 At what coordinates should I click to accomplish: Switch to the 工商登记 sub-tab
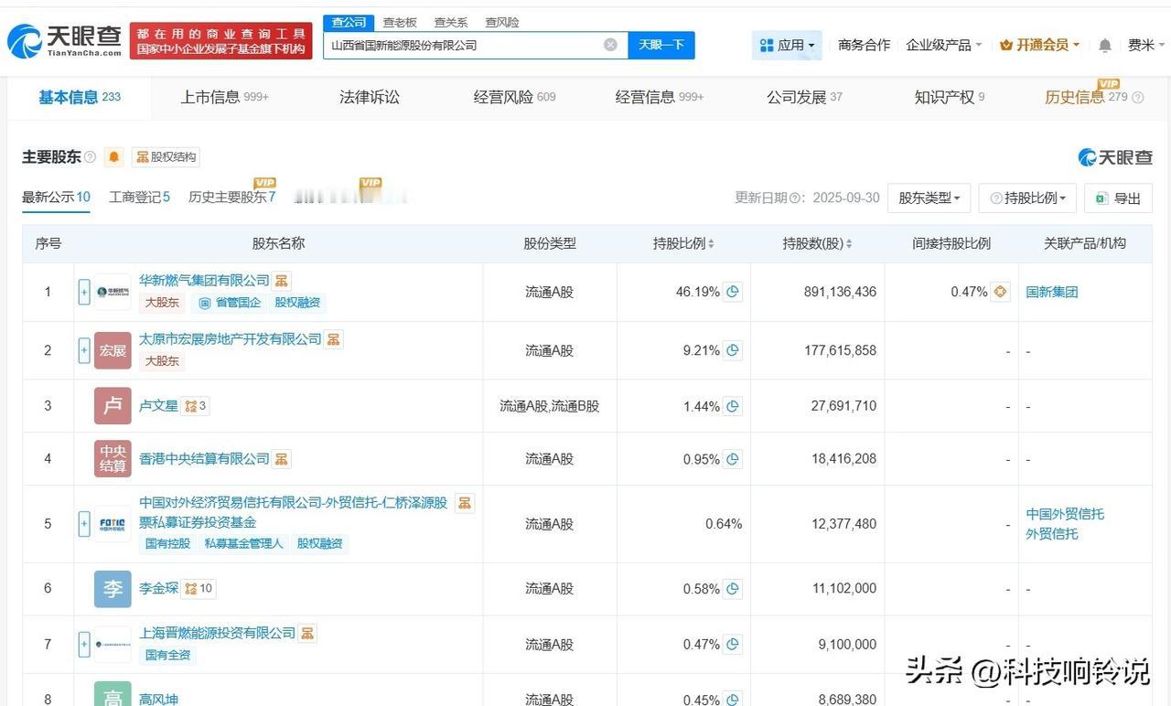pos(139,197)
